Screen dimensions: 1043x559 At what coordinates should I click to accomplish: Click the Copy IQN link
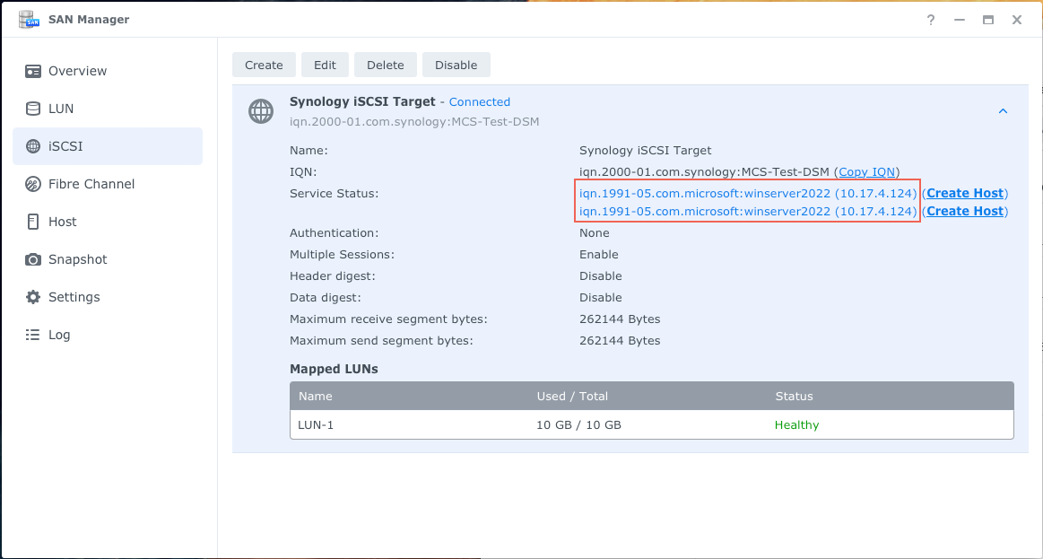pos(866,171)
